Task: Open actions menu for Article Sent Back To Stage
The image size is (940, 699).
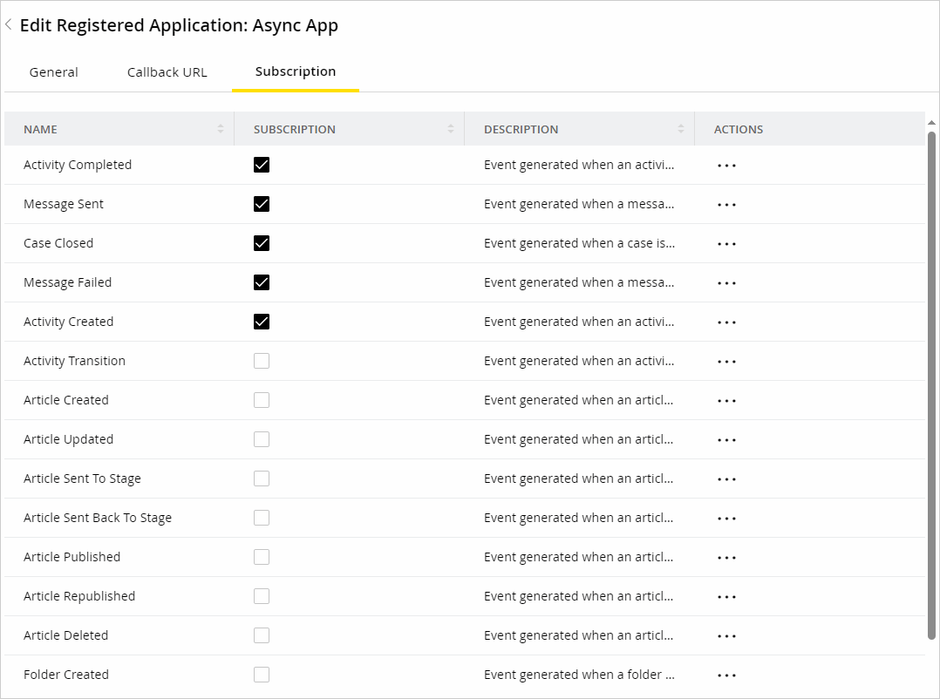Action: click(726, 519)
